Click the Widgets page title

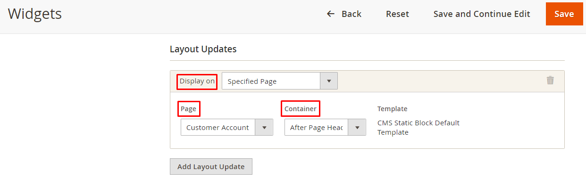pyautogui.click(x=34, y=14)
